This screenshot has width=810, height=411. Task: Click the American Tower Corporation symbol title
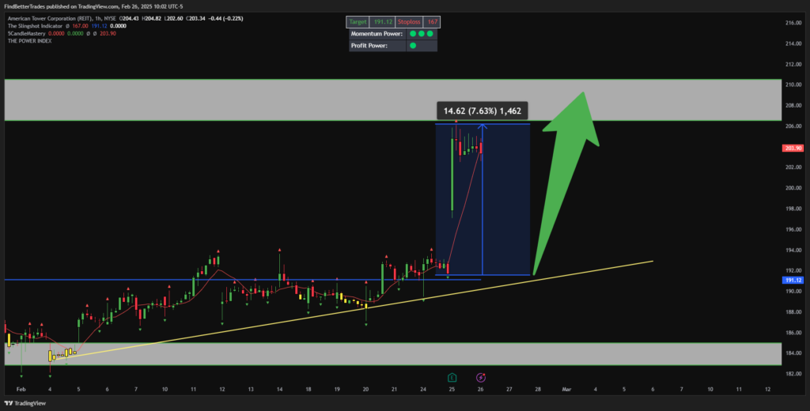62,19
